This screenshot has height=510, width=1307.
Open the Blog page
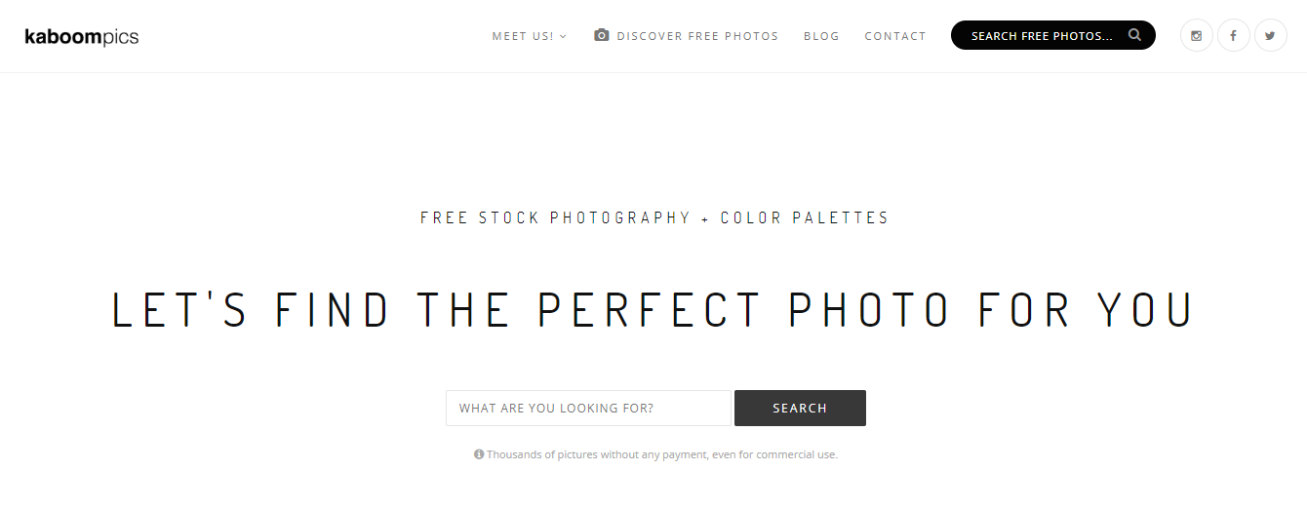(x=821, y=36)
